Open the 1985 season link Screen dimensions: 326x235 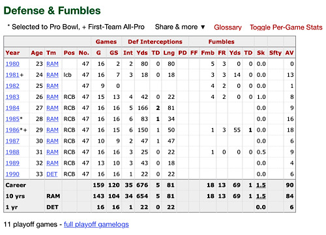12,119
